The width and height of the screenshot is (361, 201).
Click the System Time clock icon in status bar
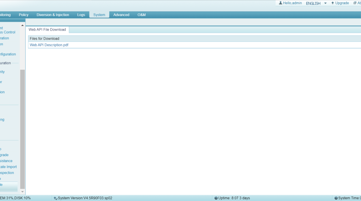tap(336, 198)
